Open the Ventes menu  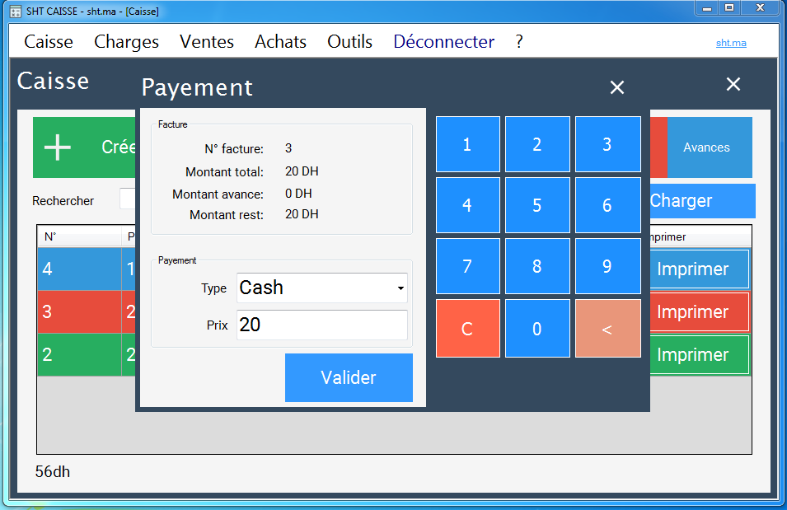[206, 41]
